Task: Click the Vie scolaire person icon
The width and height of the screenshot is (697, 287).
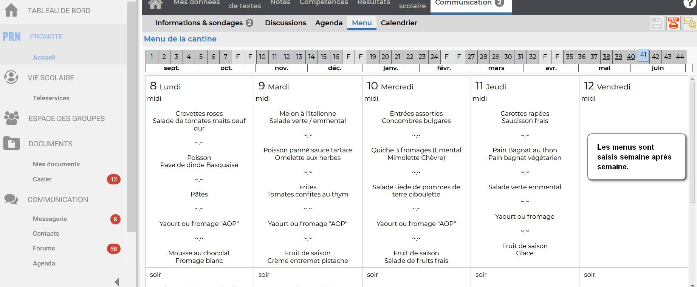Action: [x=11, y=77]
